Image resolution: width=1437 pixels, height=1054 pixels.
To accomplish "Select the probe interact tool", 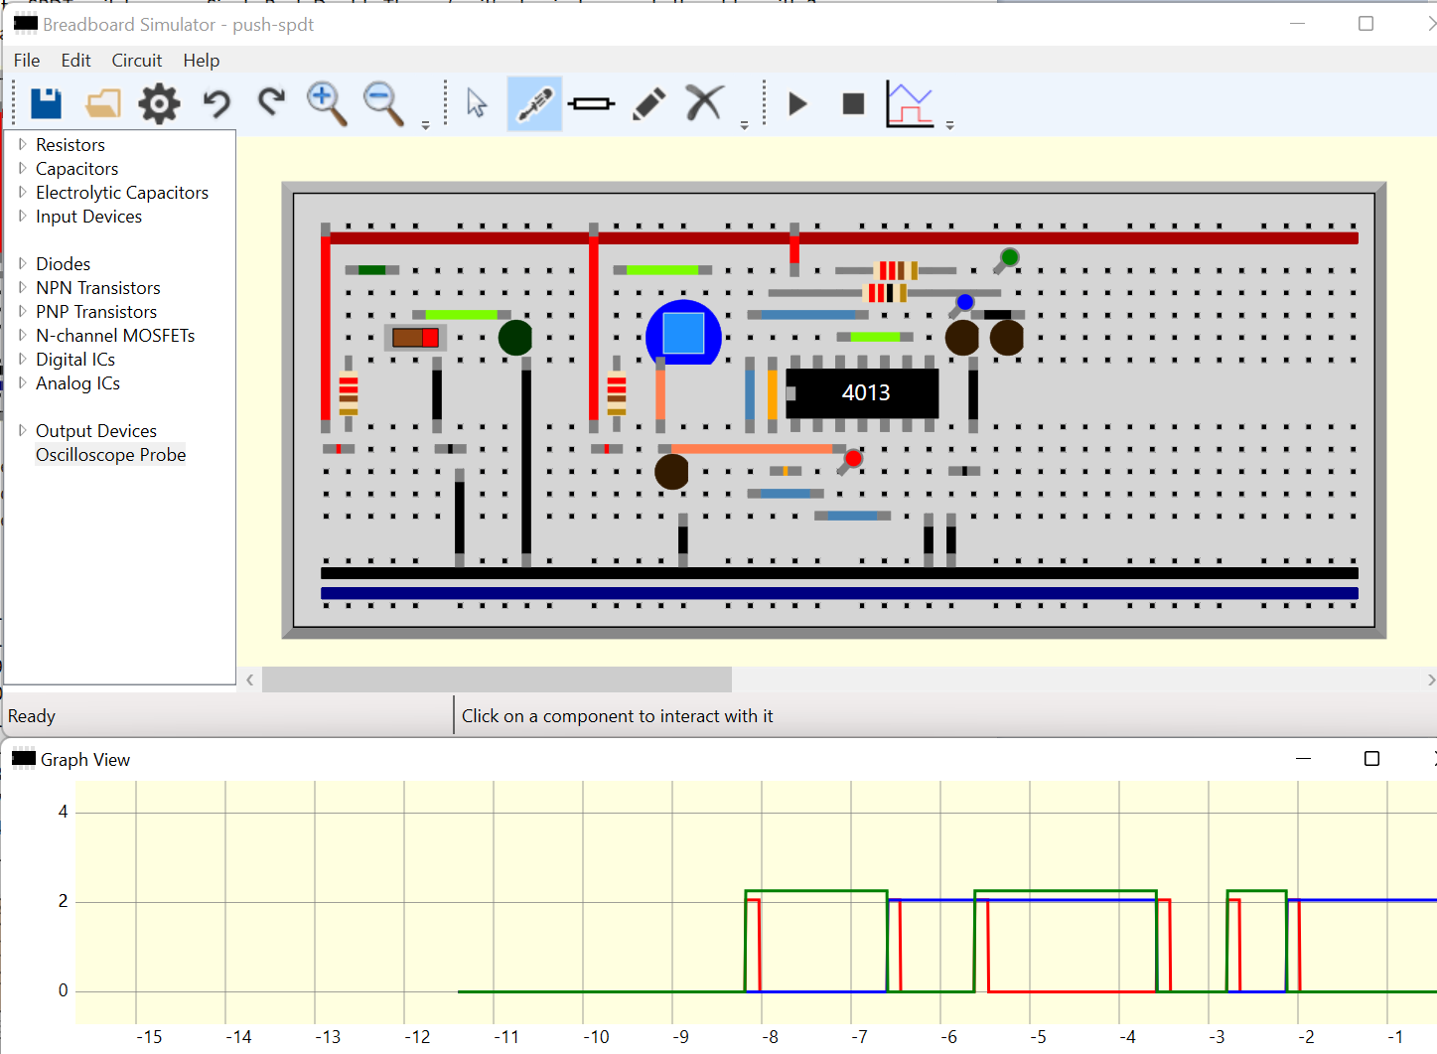I will [x=534, y=103].
